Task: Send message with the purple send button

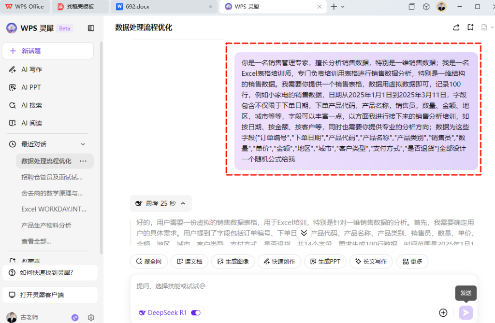Action: [466, 312]
